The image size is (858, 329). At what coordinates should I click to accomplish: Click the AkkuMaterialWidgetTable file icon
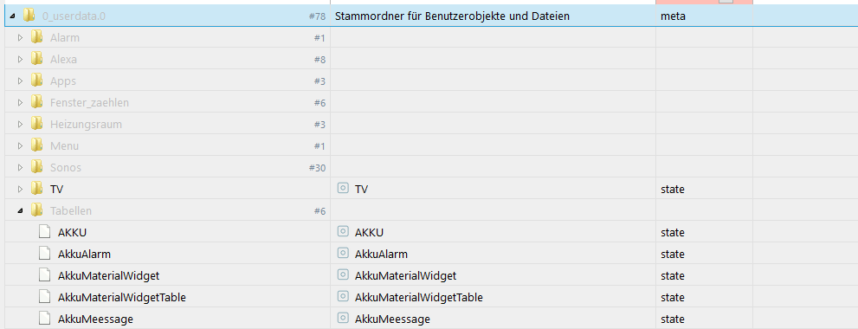click(x=45, y=297)
